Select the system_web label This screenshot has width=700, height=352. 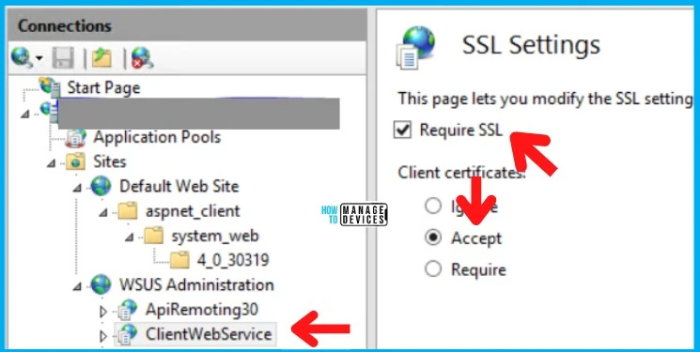[x=215, y=236]
